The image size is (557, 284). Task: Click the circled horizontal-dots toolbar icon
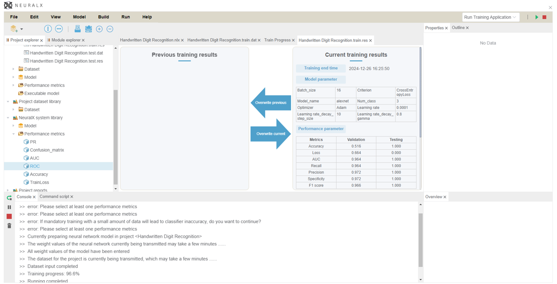(59, 29)
